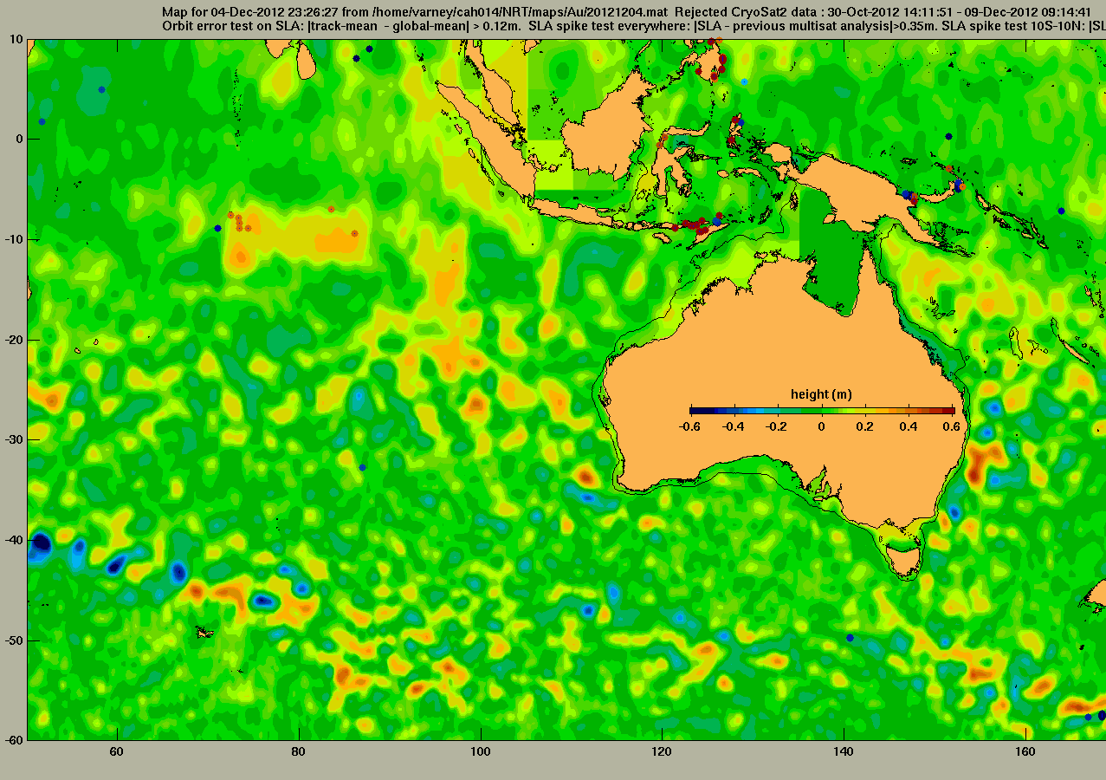The width and height of the screenshot is (1106, 780).
Task: Click the height colorbar's dark red end
Action: click(948, 410)
